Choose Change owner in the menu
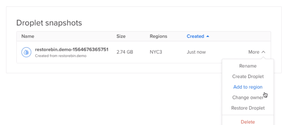Image resolution: width=287 pixels, height=125 pixels. pos(248,97)
